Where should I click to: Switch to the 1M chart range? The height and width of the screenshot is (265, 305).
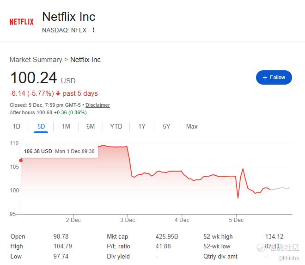tap(66, 126)
